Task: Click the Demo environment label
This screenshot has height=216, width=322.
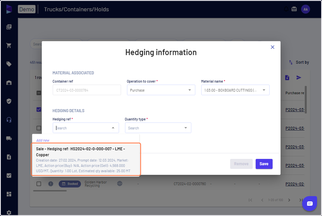Action: [27, 9]
